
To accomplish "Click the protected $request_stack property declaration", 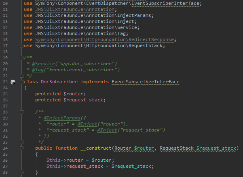I will tap(70, 100).
